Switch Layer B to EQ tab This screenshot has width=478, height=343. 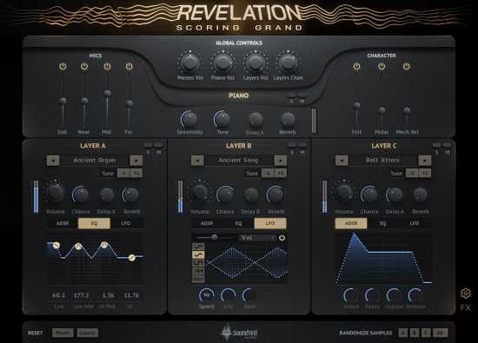point(238,223)
